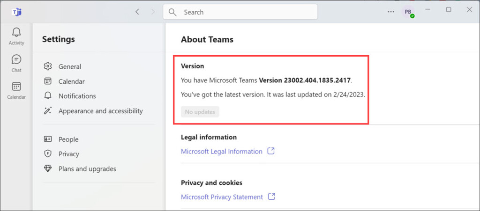Open Privacy settings section
The width and height of the screenshot is (480, 211).
coord(68,154)
